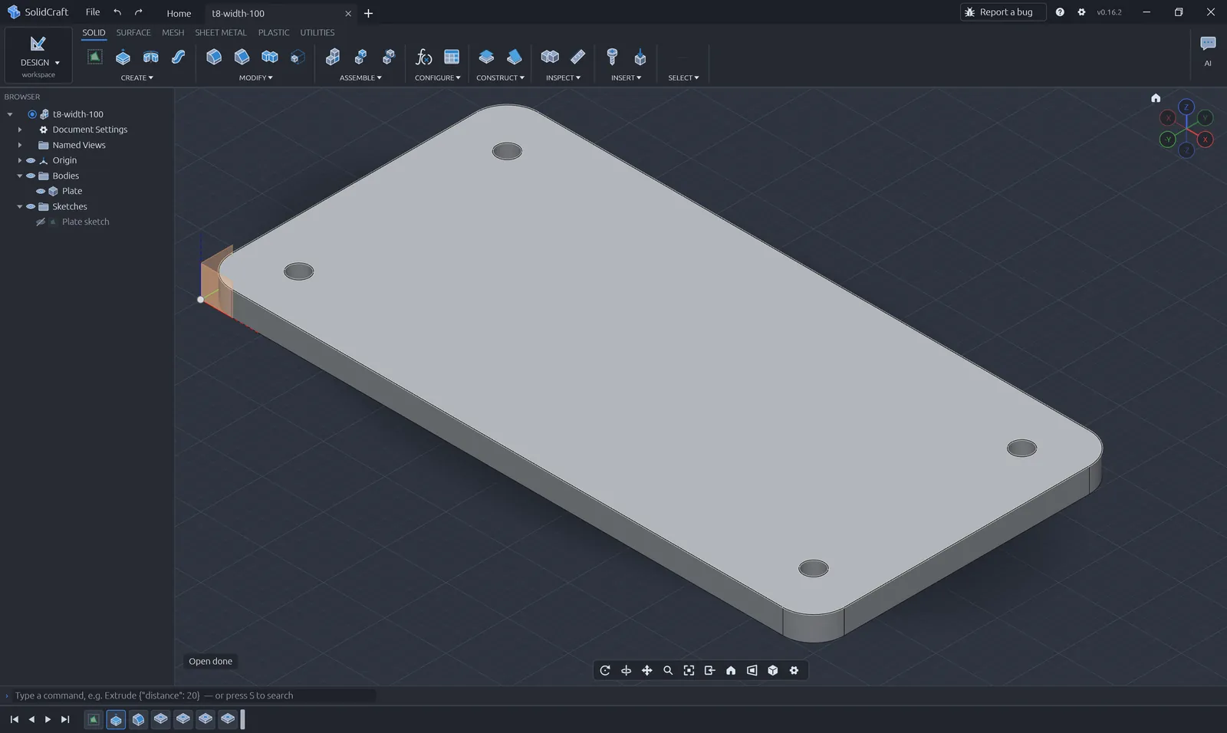
Task: Click the Parameters fx icon in Configure
Action: coord(423,57)
